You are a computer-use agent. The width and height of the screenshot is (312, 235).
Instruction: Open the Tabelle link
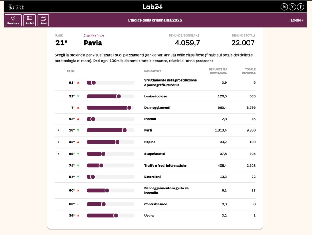(296, 20)
